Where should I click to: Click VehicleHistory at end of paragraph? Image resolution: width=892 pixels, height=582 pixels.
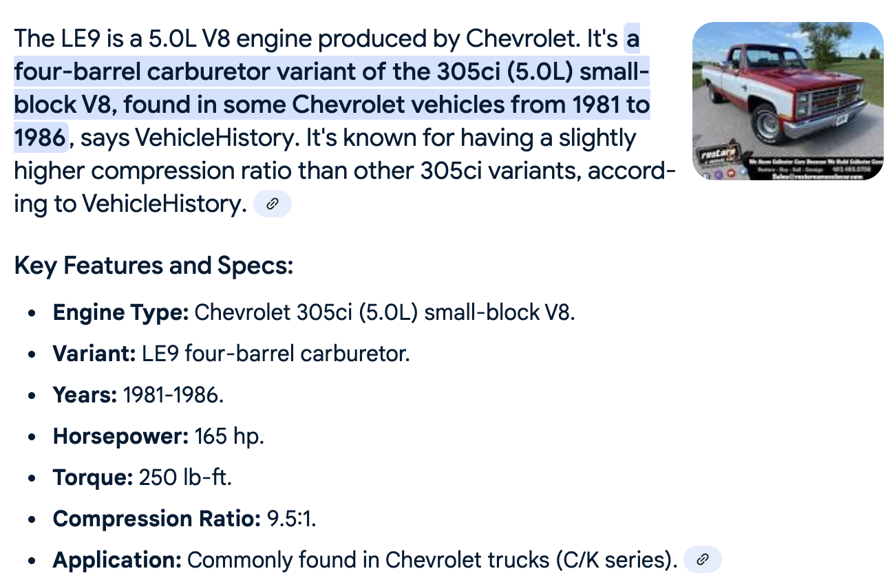pos(162,204)
